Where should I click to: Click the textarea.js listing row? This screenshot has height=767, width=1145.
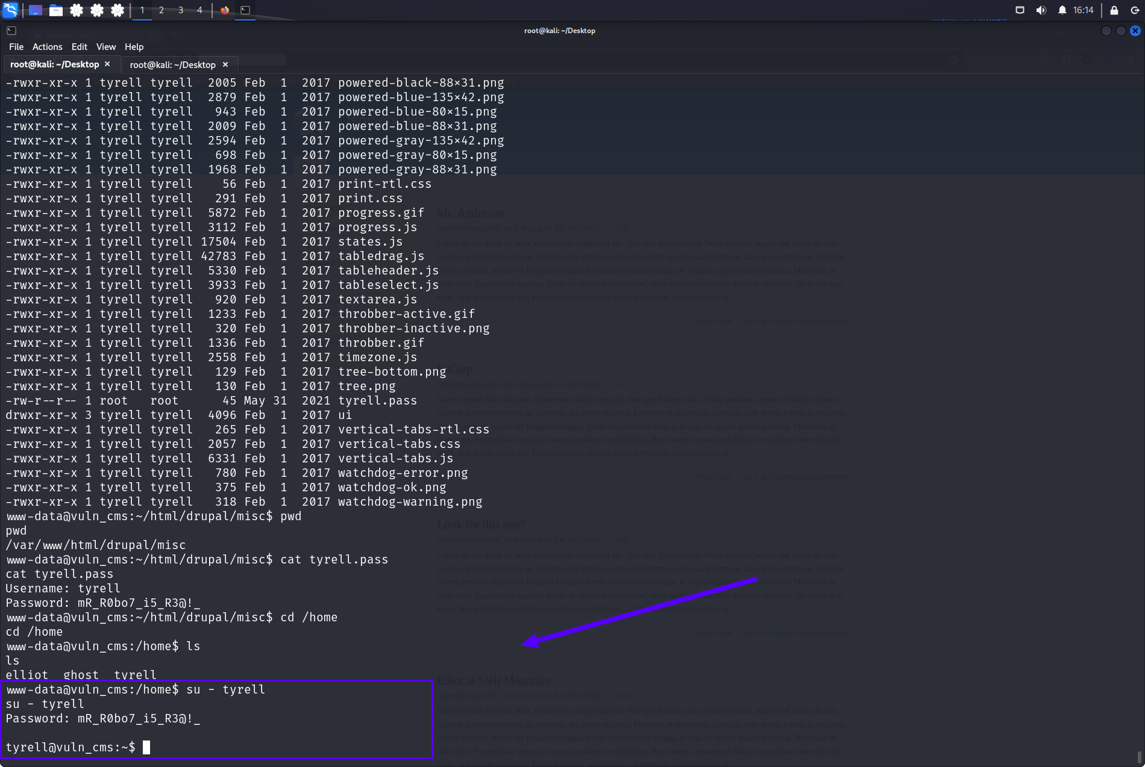point(211,299)
